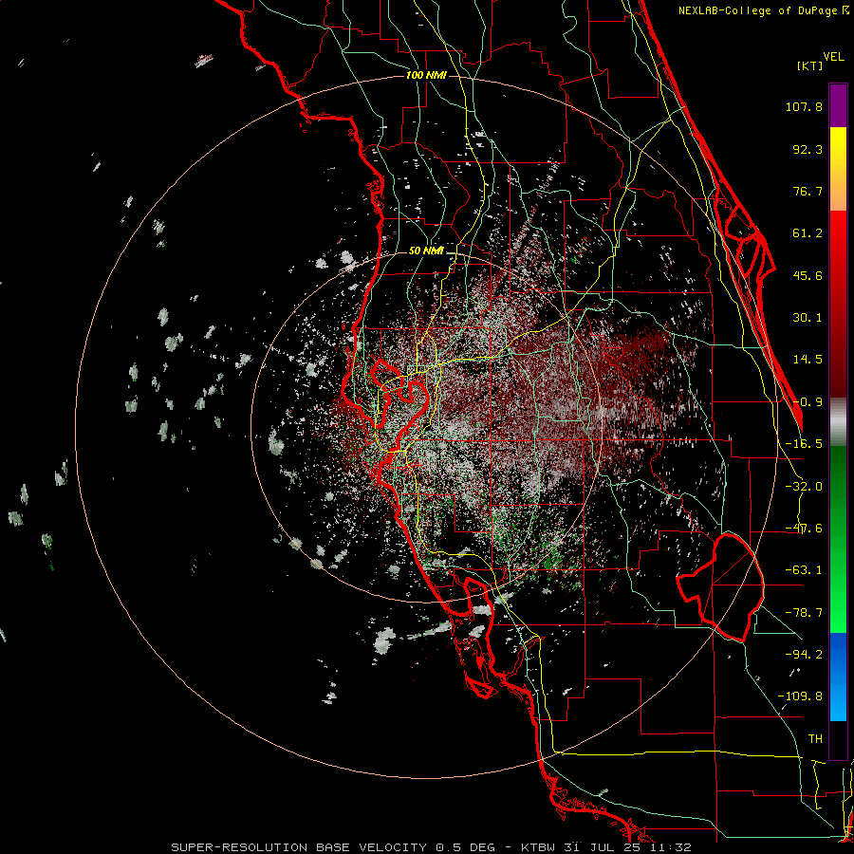Image resolution: width=854 pixels, height=854 pixels.
Task: Click the TH legend label
Action: 815,739
